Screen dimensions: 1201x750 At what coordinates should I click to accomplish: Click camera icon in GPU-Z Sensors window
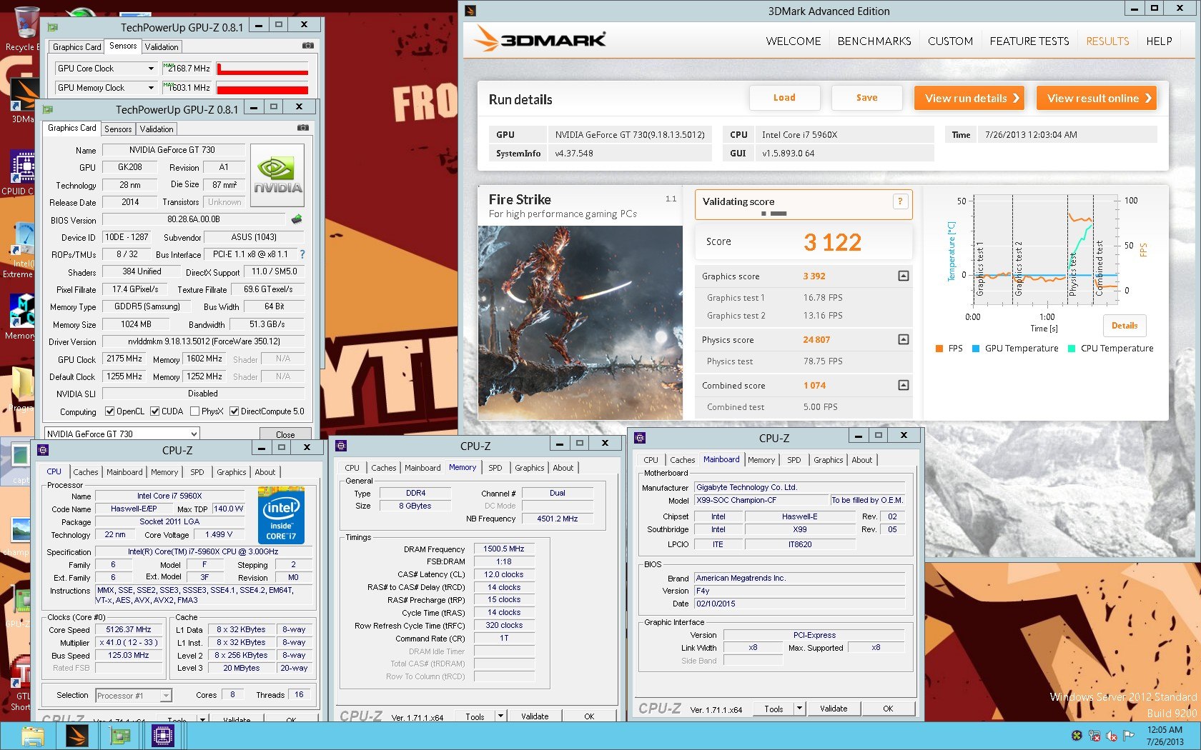(308, 46)
